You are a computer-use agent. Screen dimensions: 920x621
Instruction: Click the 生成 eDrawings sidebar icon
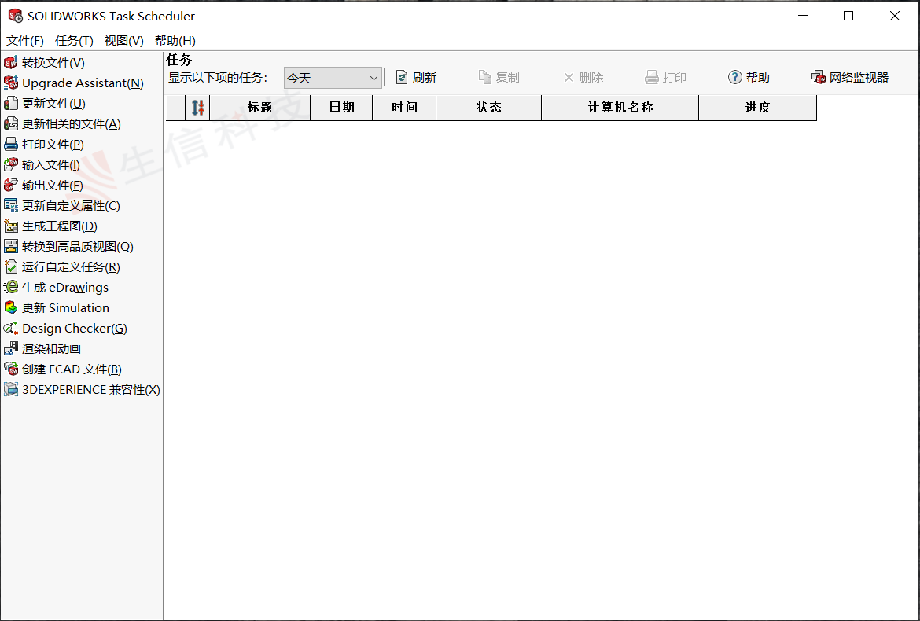point(10,288)
